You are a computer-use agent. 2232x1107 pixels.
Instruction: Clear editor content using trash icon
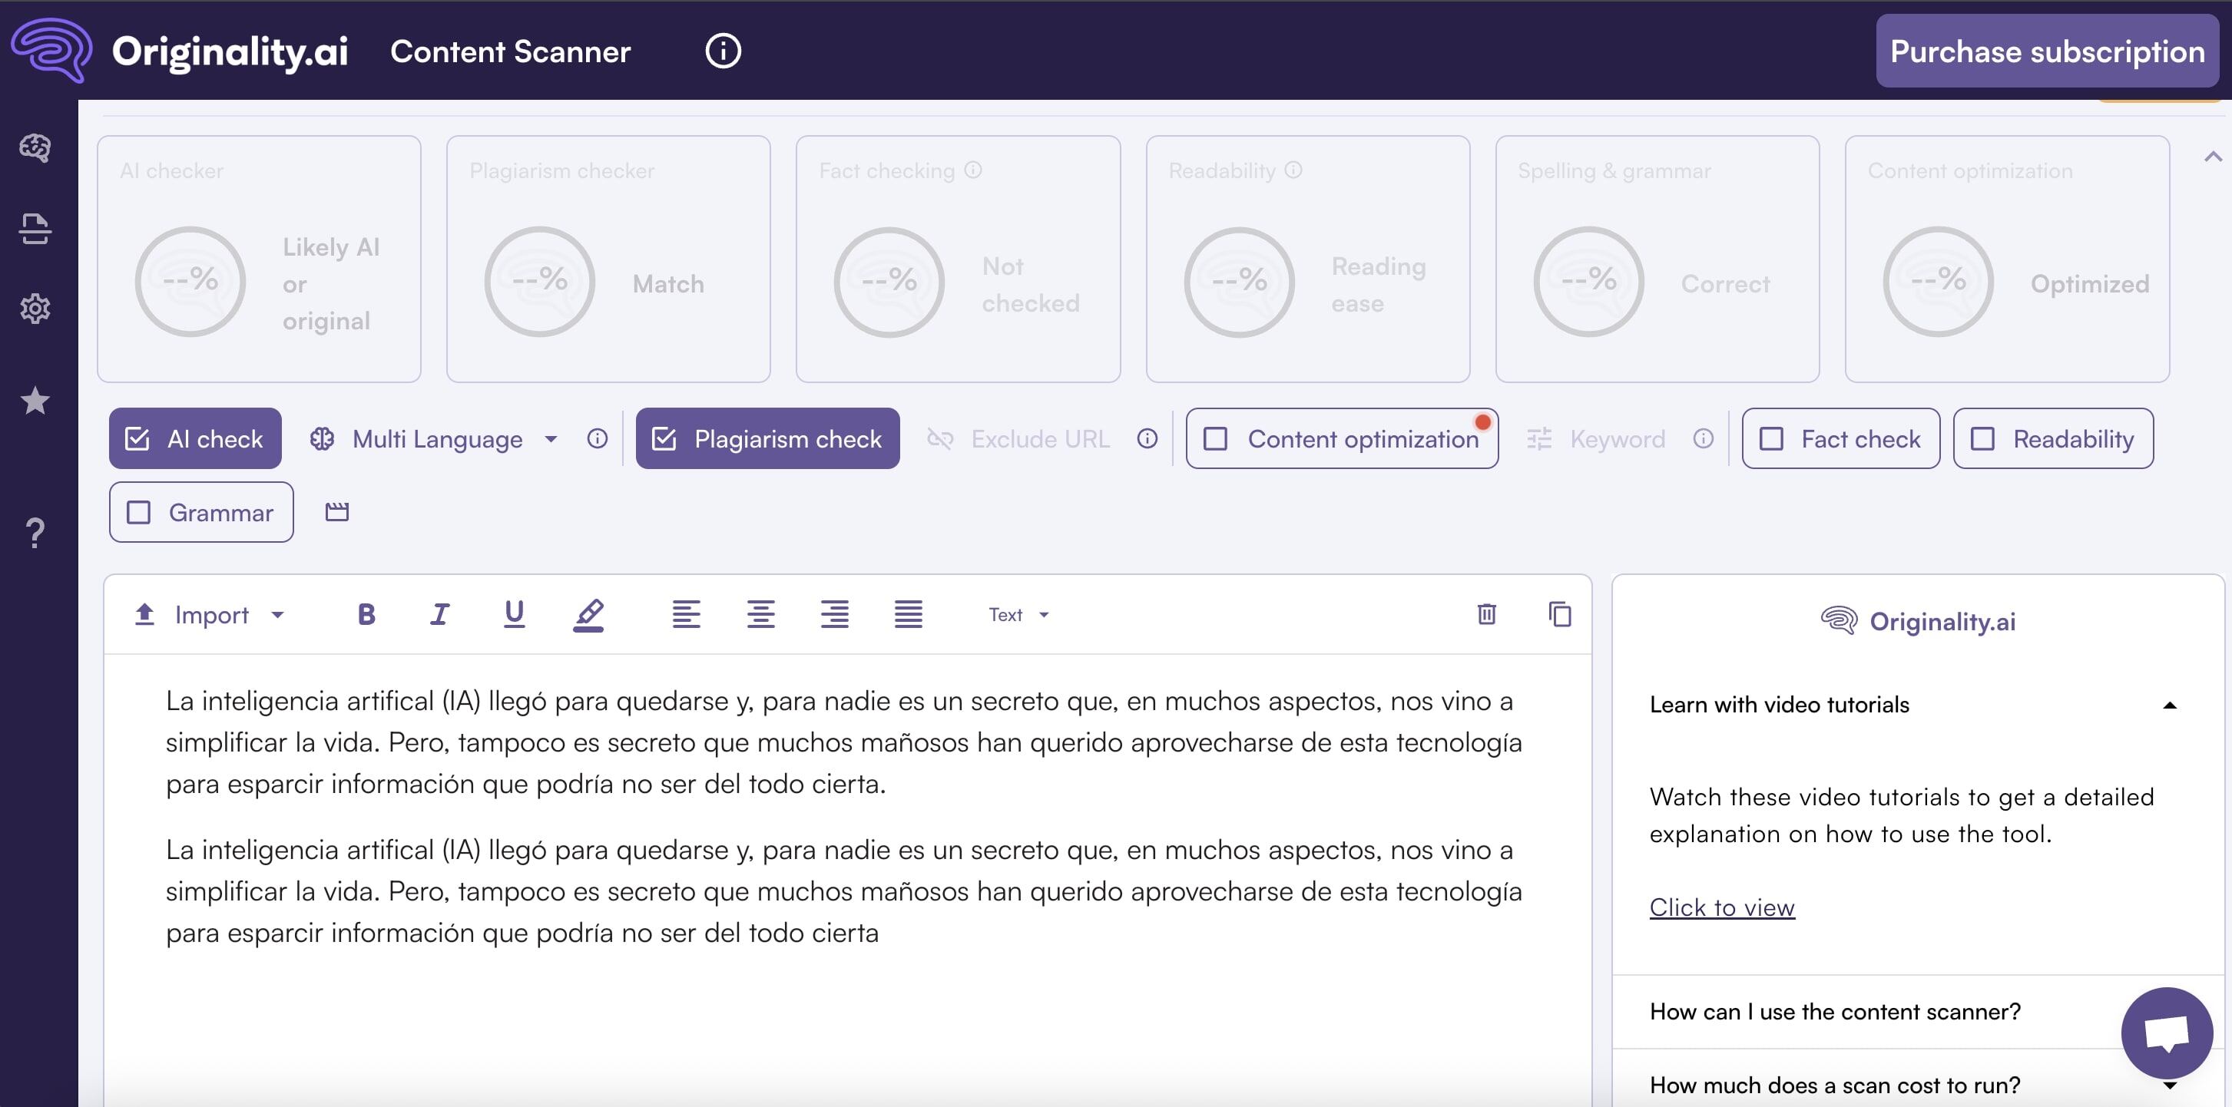(x=1487, y=614)
